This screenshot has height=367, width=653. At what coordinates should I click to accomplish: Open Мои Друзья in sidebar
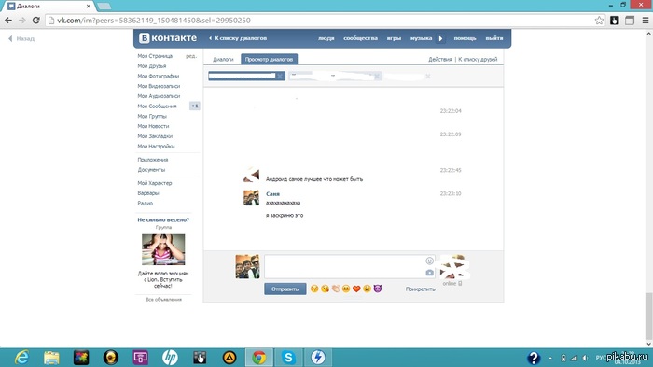tap(151, 66)
